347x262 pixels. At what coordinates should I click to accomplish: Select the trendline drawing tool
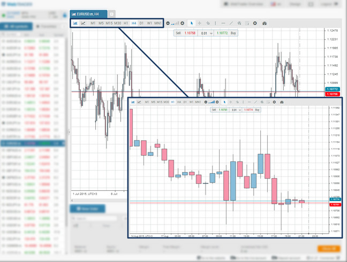click(231, 24)
